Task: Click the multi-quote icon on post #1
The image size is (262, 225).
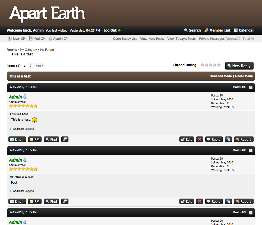Action: pyautogui.click(x=228, y=139)
